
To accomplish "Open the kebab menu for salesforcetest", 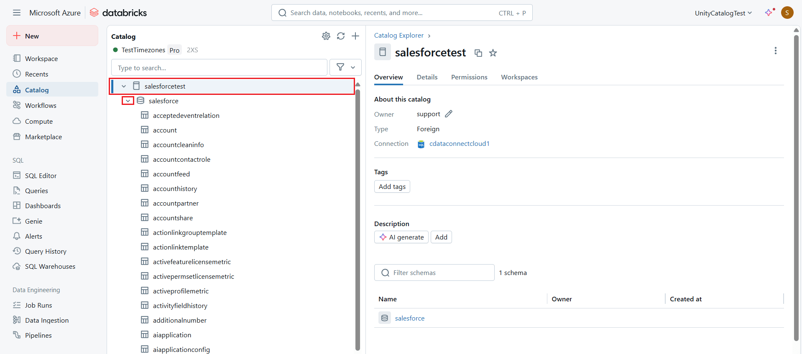I will coord(775,51).
